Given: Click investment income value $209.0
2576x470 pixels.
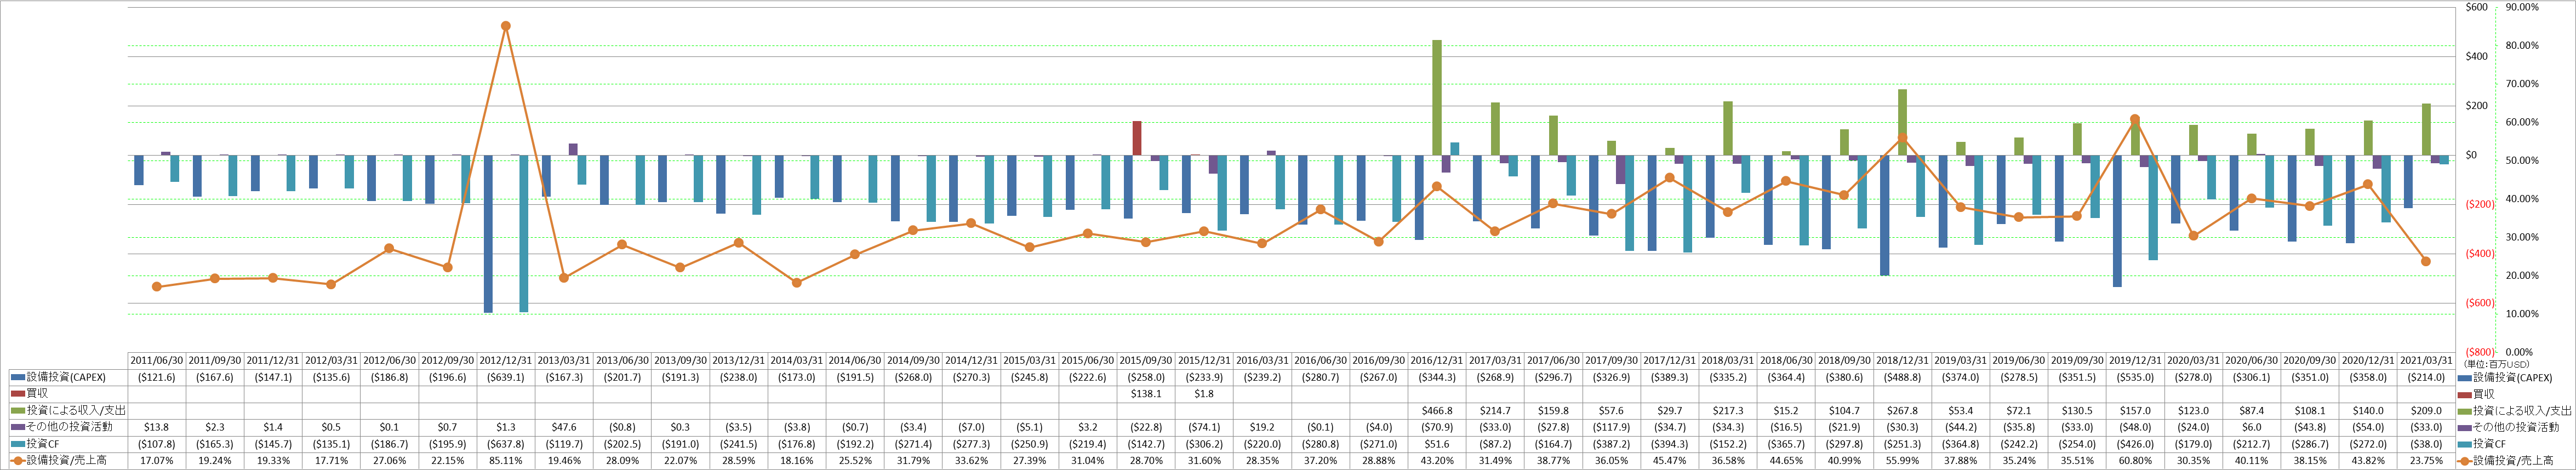Looking at the screenshot, I should point(2426,411).
